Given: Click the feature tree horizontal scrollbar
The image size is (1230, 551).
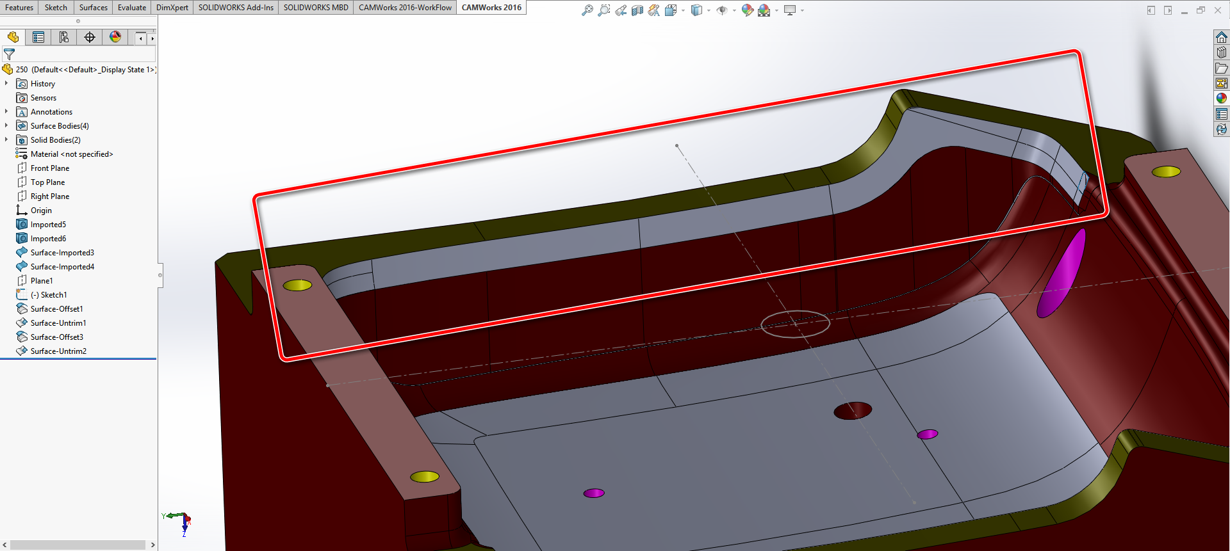Looking at the screenshot, I should click(x=78, y=545).
